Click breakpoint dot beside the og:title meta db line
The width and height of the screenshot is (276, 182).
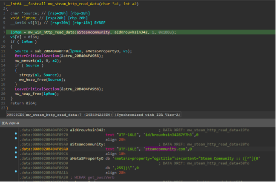coord(16,158)
